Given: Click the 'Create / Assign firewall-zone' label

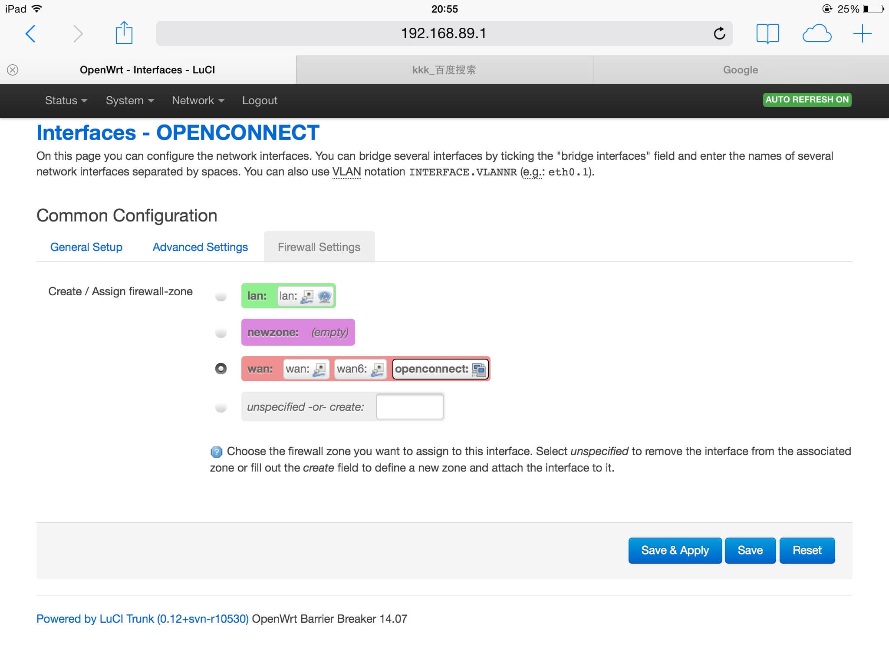Looking at the screenshot, I should point(120,291).
